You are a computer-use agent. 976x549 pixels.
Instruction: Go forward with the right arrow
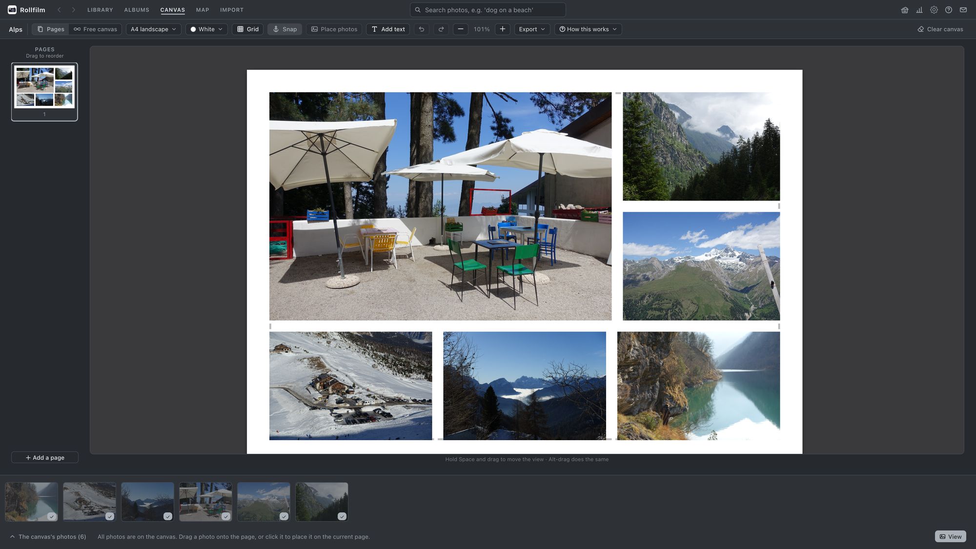[74, 10]
